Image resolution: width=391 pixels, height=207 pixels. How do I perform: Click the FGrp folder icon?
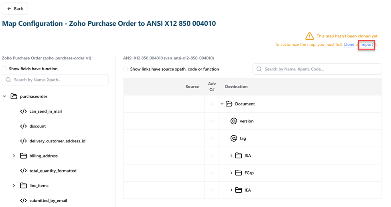tap(239, 173)
